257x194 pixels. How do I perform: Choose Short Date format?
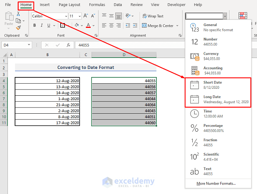coord(218,85)
